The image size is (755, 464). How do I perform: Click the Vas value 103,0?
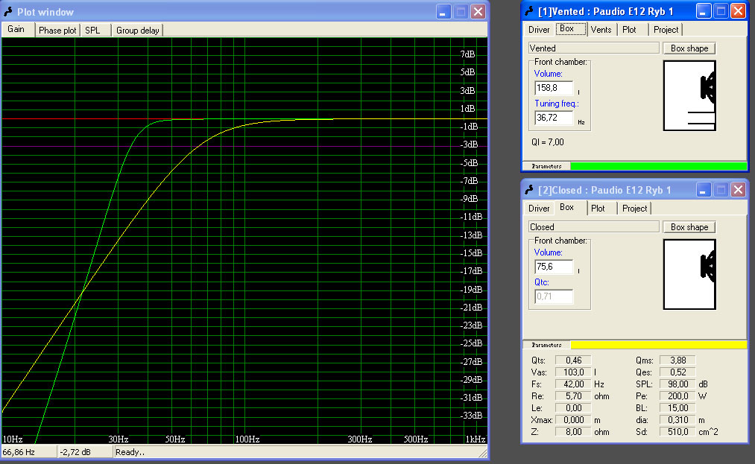pos(573,372)
